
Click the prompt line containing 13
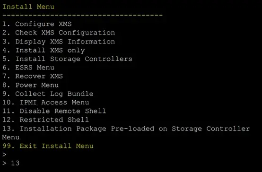tap(11, 163)
